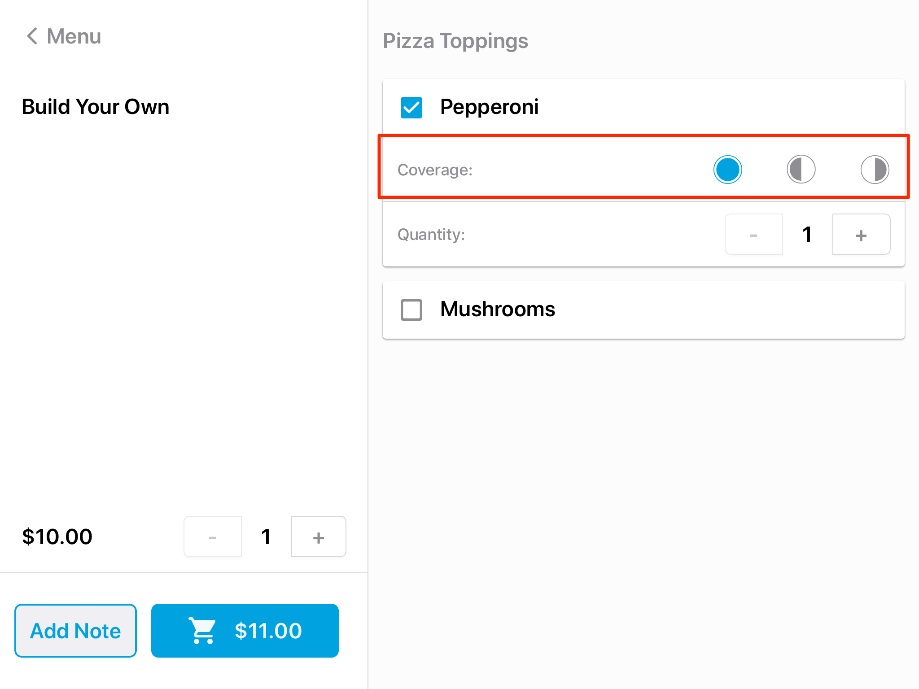Uncheck the Pepperoni topping checkbox

coord(411,108)
